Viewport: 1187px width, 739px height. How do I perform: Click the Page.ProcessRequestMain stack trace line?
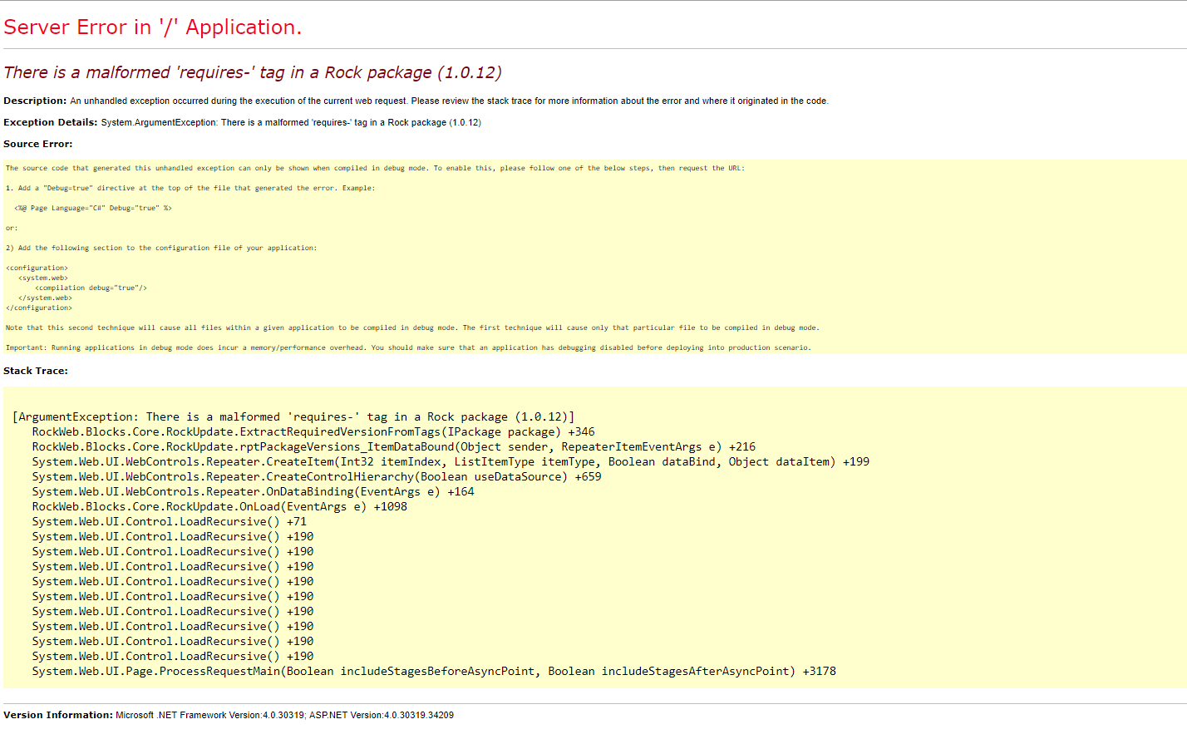433,672
